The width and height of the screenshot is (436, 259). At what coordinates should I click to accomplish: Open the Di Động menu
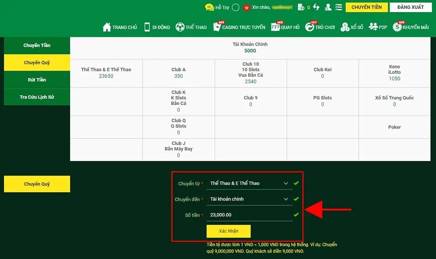click(157, 27)
